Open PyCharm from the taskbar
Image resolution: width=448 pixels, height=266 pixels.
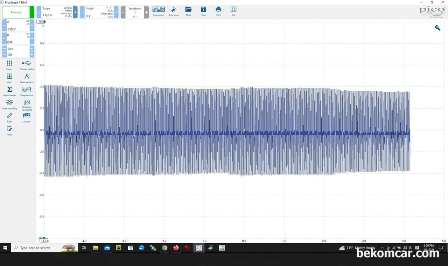click(119, 248)
